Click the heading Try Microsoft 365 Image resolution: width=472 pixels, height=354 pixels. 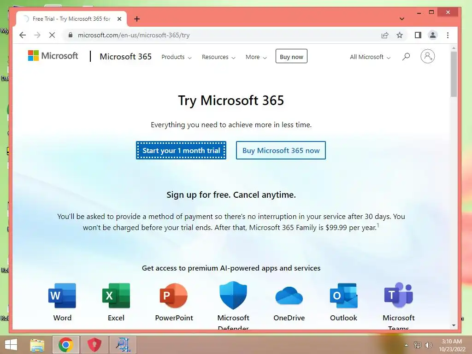pyautogui.click(x=231, y=100)
